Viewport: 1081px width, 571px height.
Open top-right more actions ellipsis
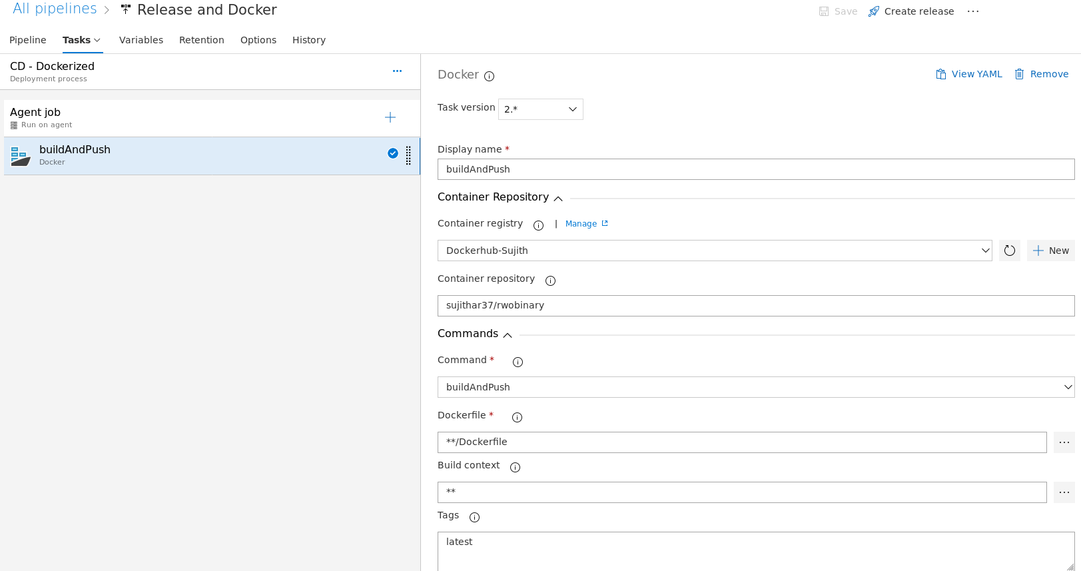(973, 11)
